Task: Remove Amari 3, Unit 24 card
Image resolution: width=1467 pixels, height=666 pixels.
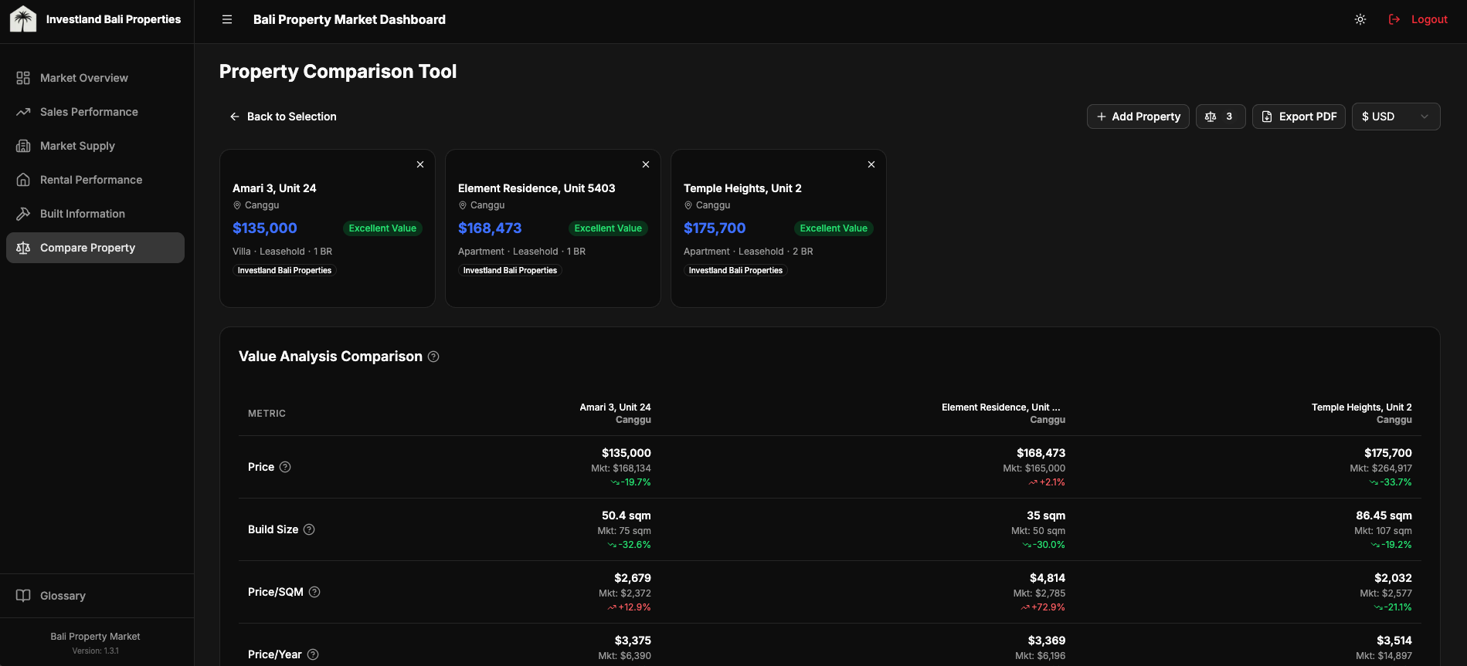Action: 420,164
